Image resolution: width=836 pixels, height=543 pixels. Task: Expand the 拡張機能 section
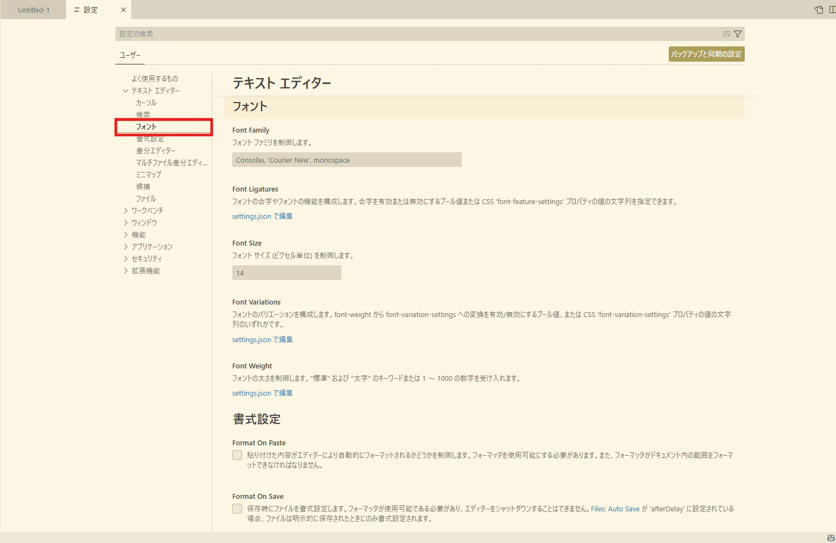pos(126,271)
